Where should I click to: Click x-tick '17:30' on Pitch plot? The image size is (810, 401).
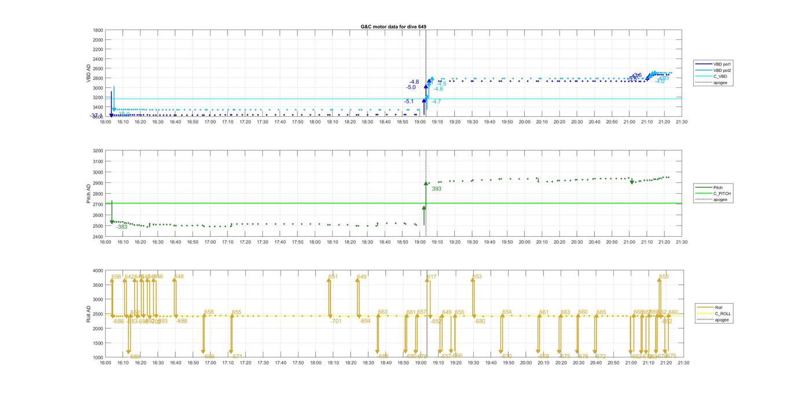point(263,242)
